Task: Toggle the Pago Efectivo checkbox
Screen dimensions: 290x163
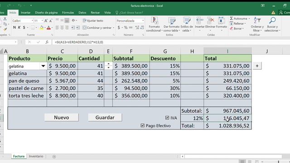Action: 142,125
